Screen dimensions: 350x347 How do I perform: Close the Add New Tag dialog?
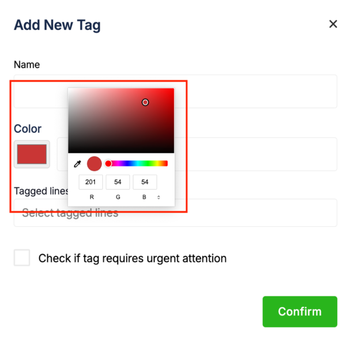333,24
